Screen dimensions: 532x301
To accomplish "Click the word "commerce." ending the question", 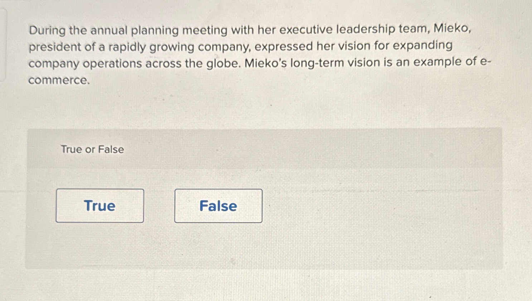I will 59,80.
